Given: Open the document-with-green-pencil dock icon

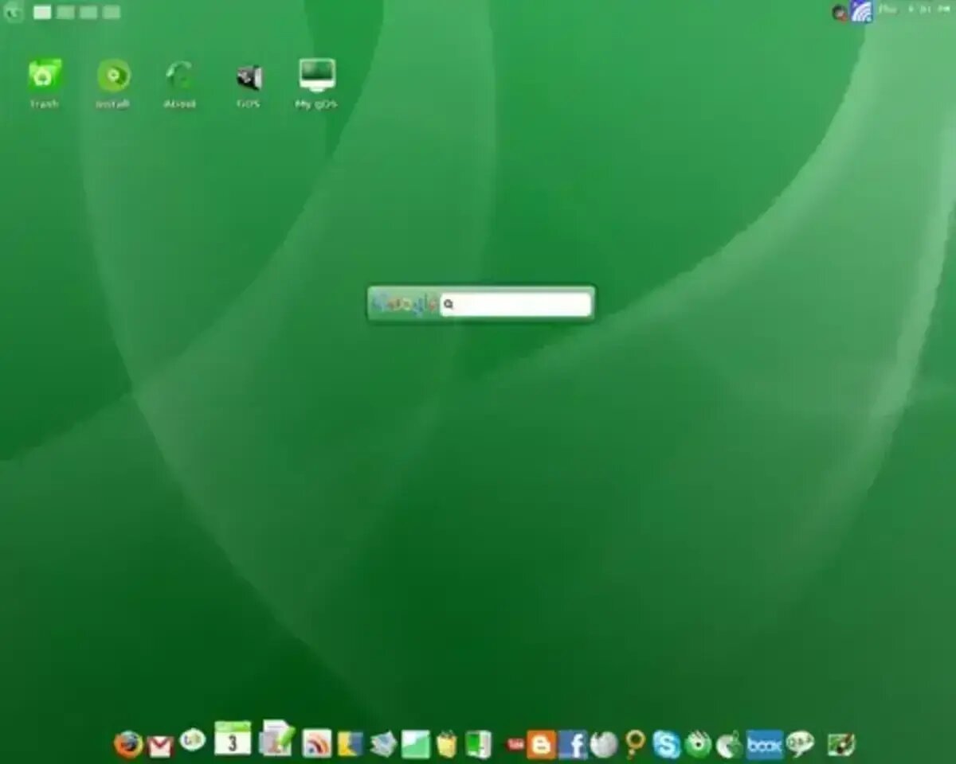Looking at the screenshot, I should pos(277,738).
